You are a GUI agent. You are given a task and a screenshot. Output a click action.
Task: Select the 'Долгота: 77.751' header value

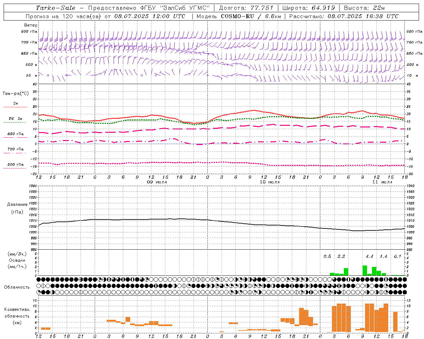tap(246, 8)
